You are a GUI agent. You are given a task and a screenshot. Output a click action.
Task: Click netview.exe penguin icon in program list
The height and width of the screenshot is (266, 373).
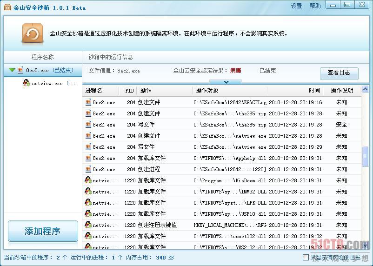[x=26, y=83]
